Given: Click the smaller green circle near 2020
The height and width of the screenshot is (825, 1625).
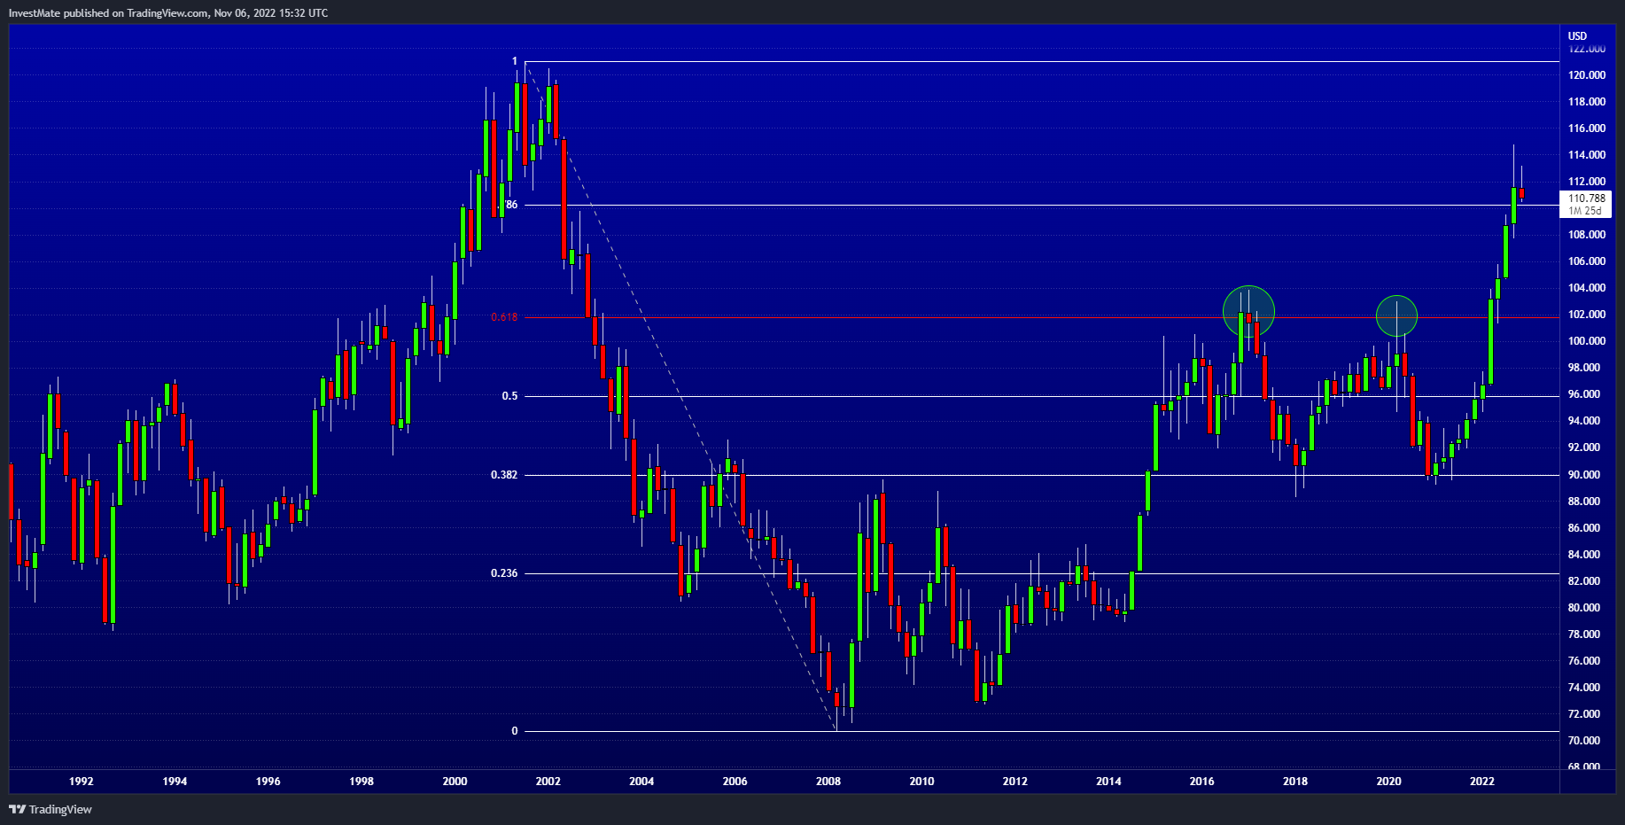Looking at the screenshot, I should coord(1396,315).
